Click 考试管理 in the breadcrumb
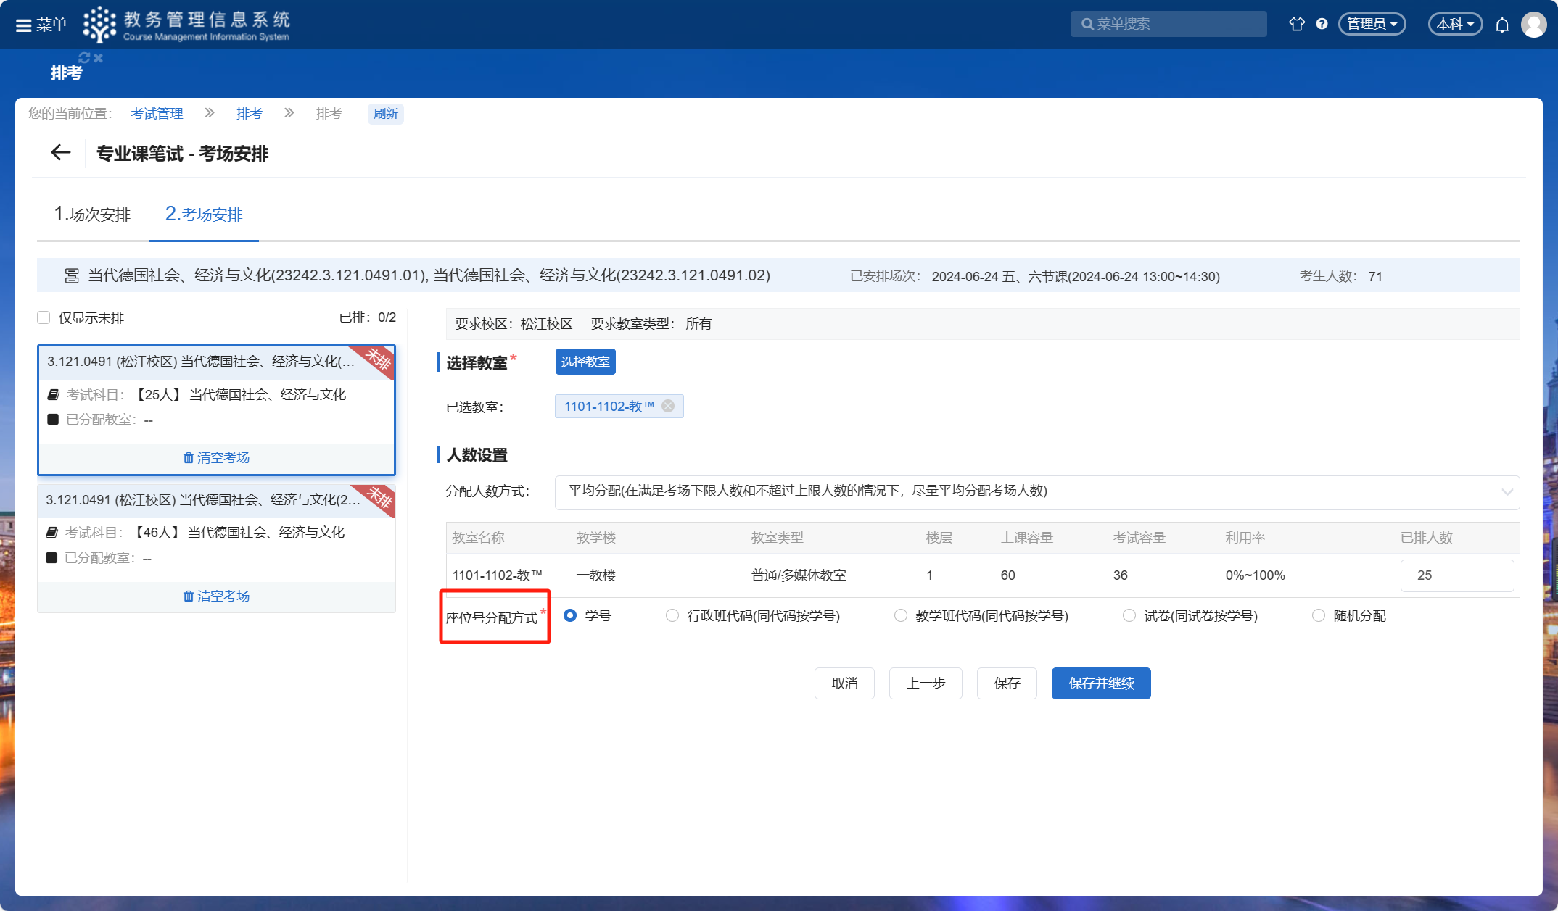This screenshot has height=911, width=1558. 157,114
